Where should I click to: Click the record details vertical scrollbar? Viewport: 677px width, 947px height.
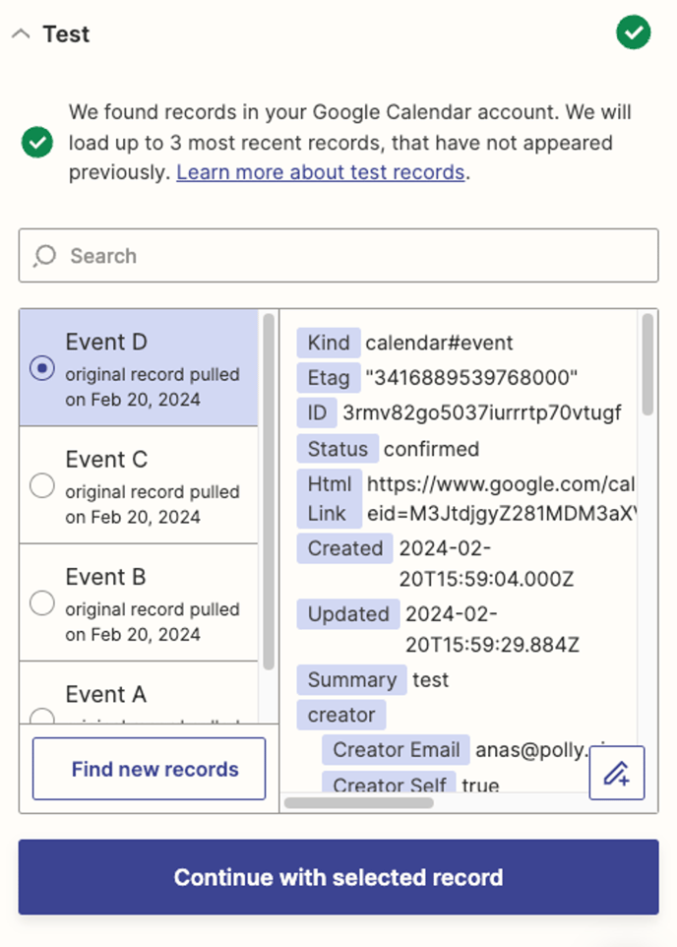(x=646, y=364)
